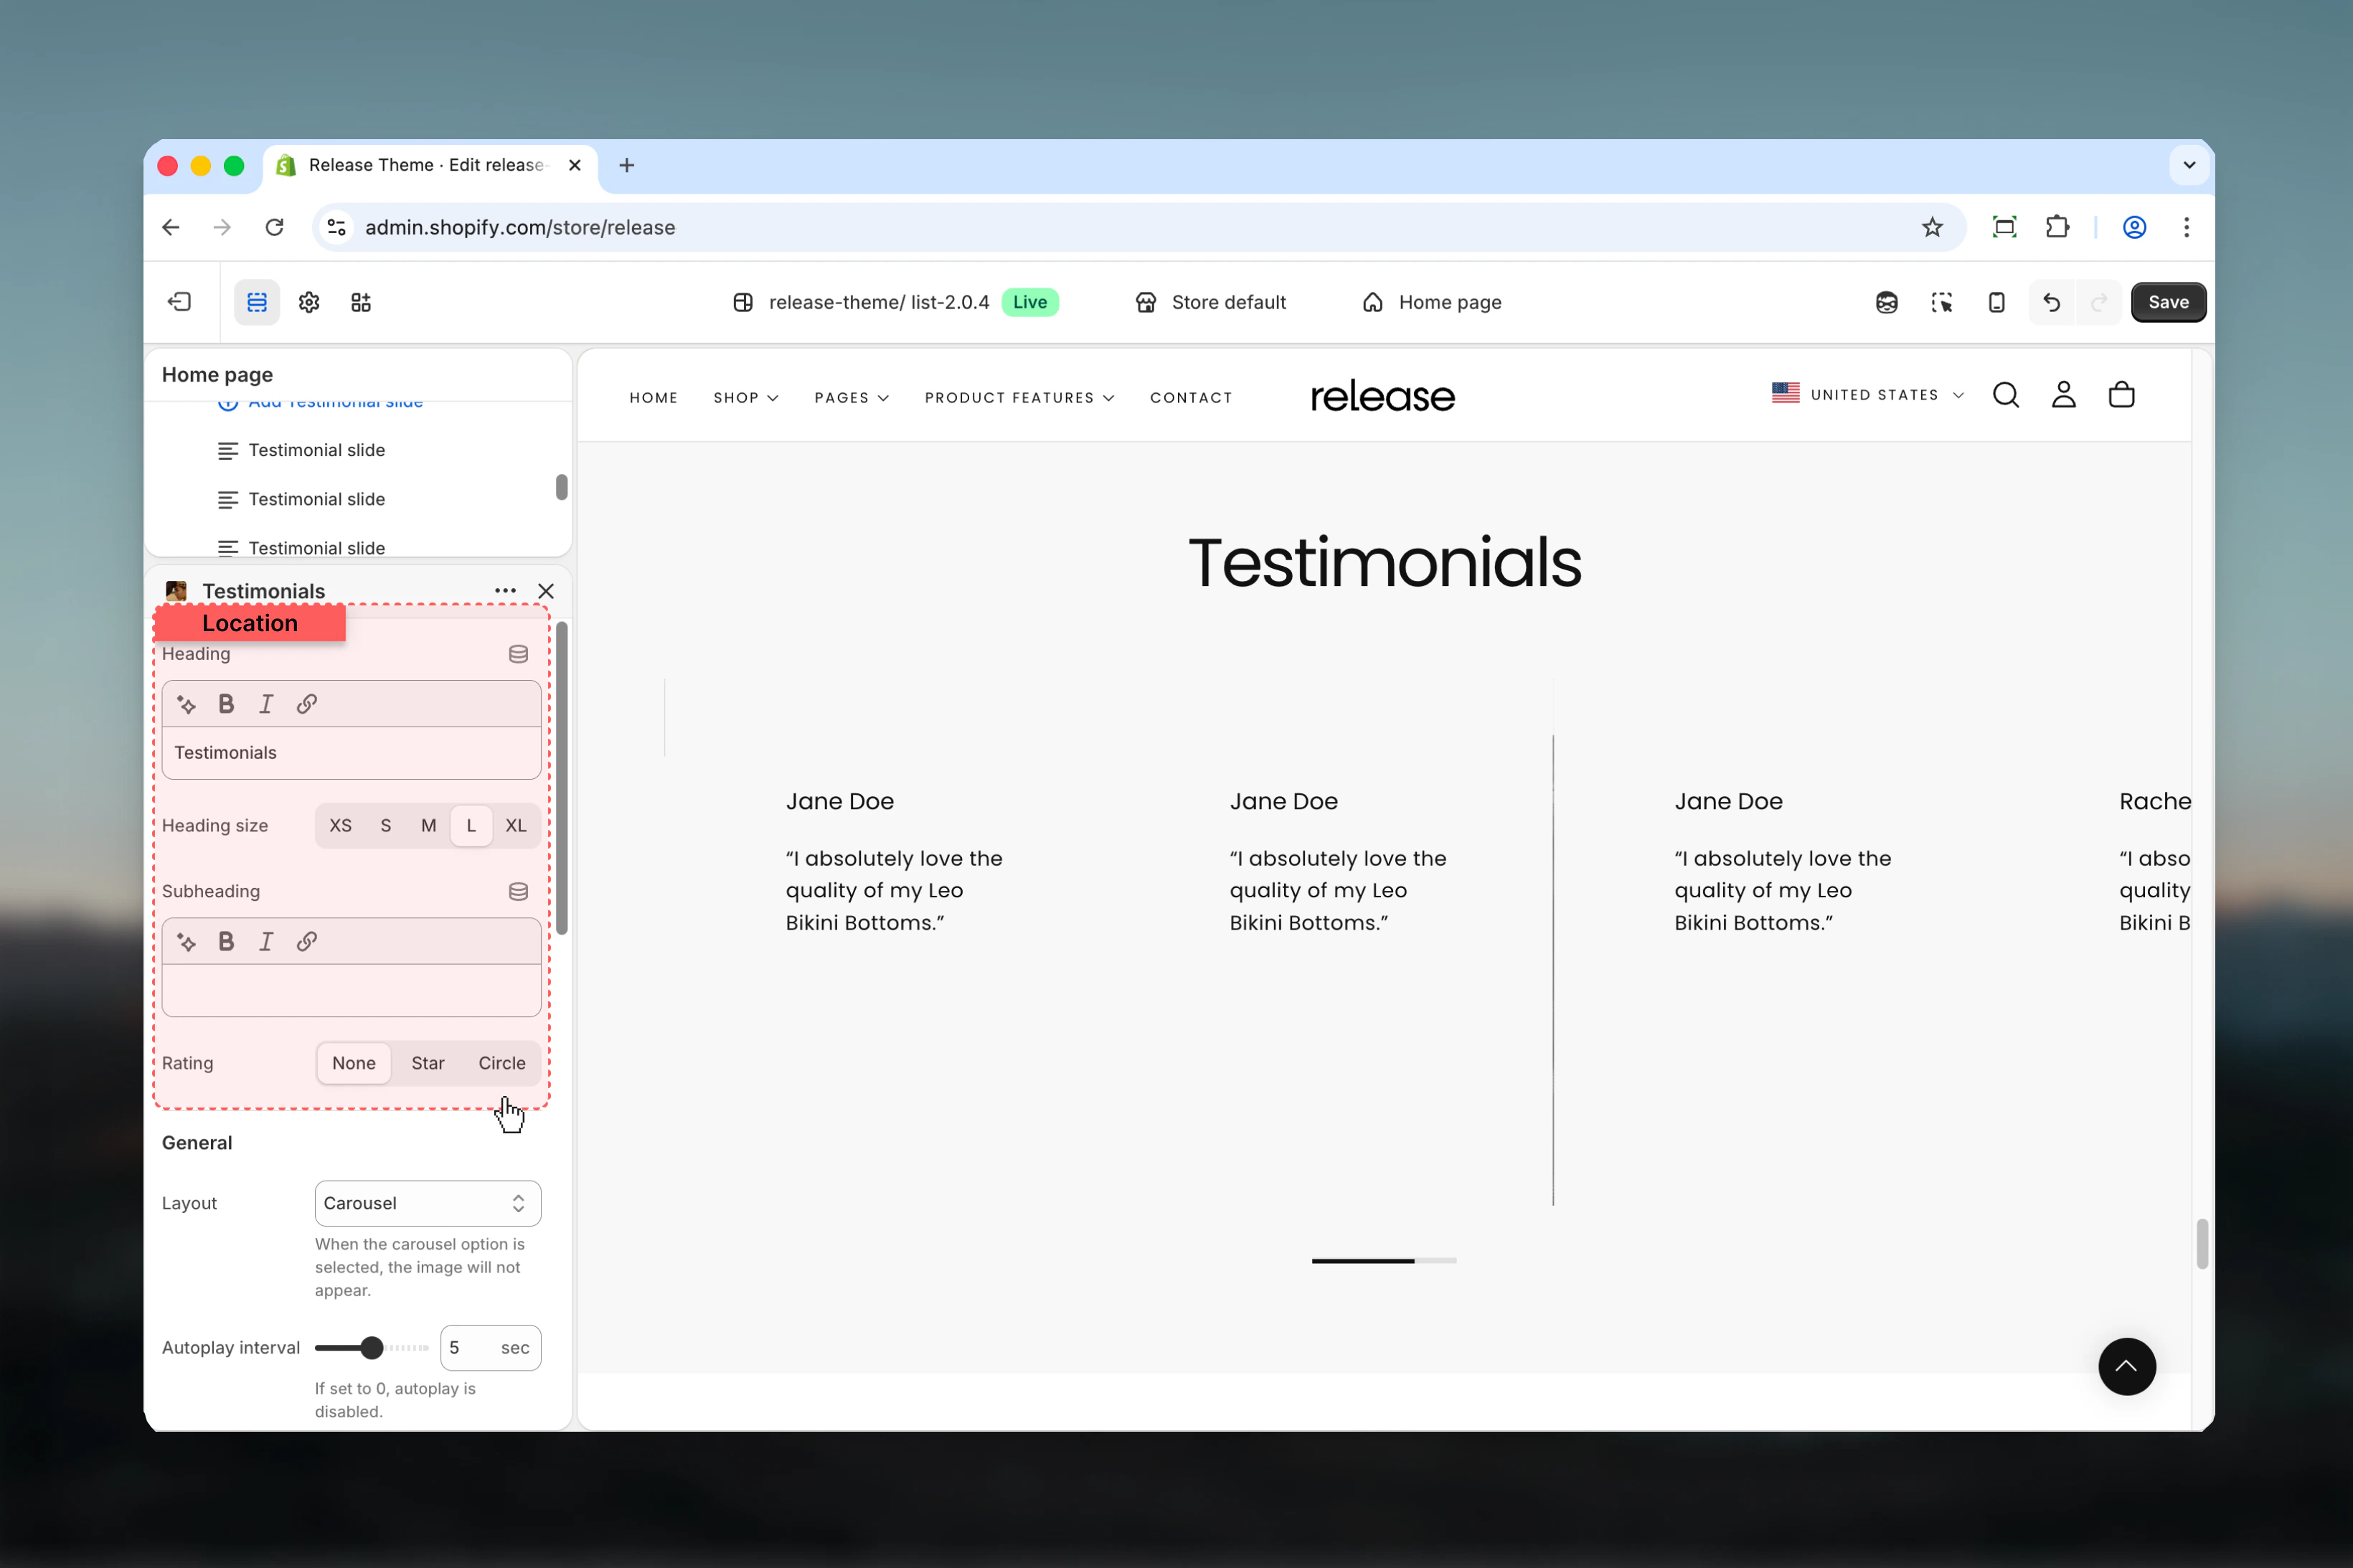Click the testimonial carousel progress bar
The height and width of the screenshot is (1568, 2353).
pos(1383,1261)
